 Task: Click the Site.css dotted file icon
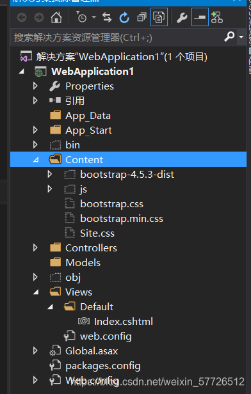pyautogui.click(x=70, y=233)
